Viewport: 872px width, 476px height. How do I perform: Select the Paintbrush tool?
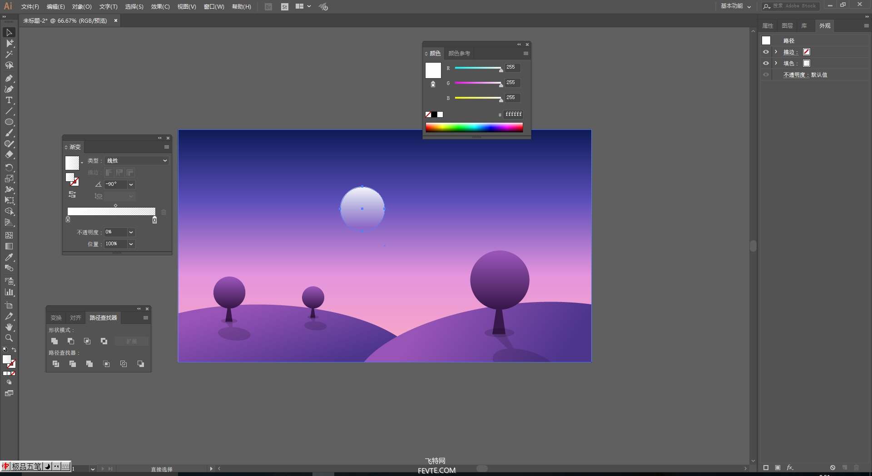coord(9,133)
